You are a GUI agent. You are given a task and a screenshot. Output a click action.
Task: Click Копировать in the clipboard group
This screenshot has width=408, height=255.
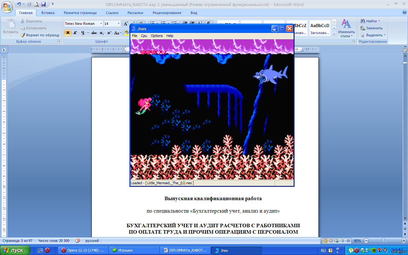click(33, 28)
